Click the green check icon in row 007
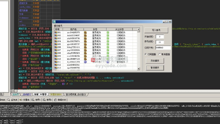The height and width of the screenshot is (124, 220). coord(108,50)
